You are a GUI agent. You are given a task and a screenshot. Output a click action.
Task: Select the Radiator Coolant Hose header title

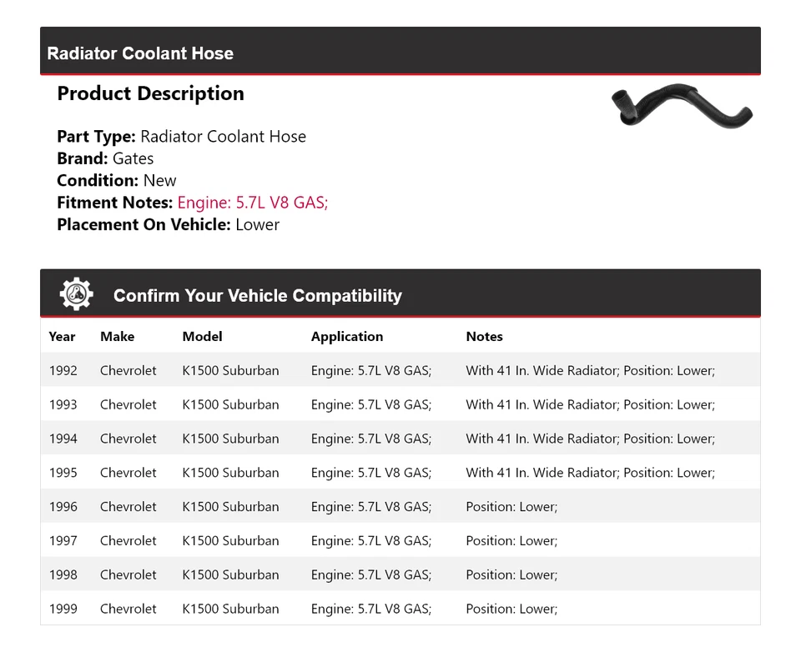140,53
